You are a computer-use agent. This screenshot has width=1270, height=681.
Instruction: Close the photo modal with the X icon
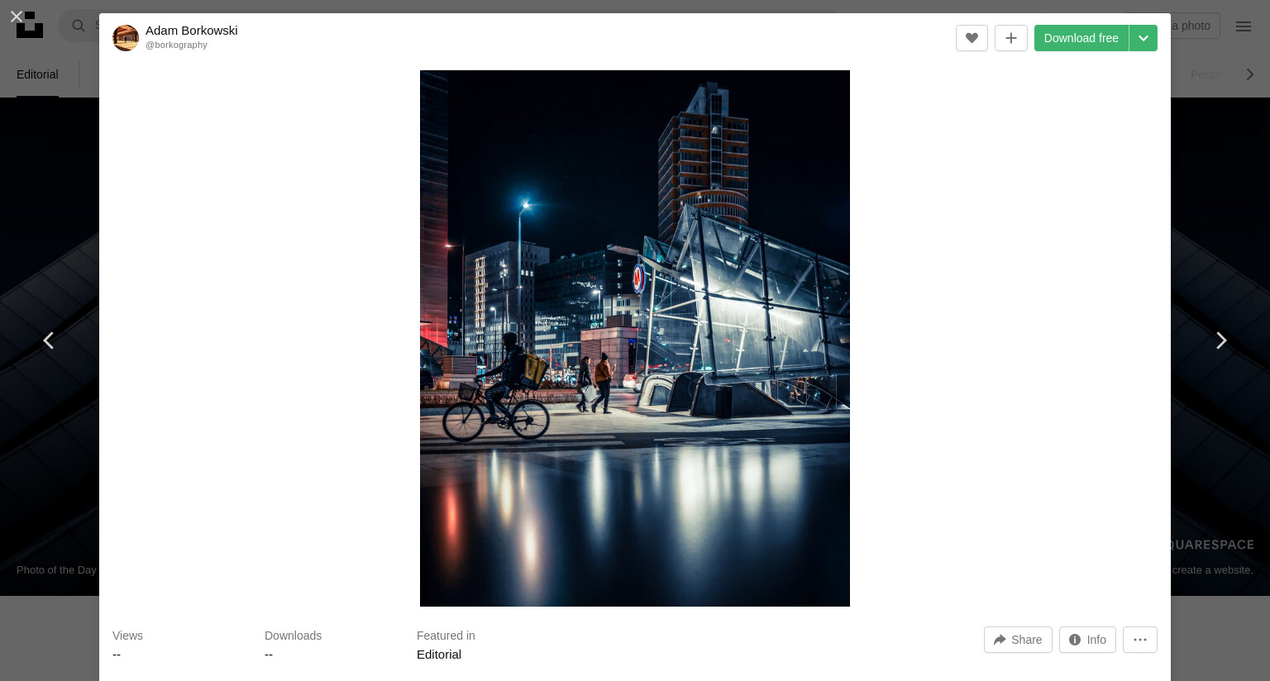(16, 16)
